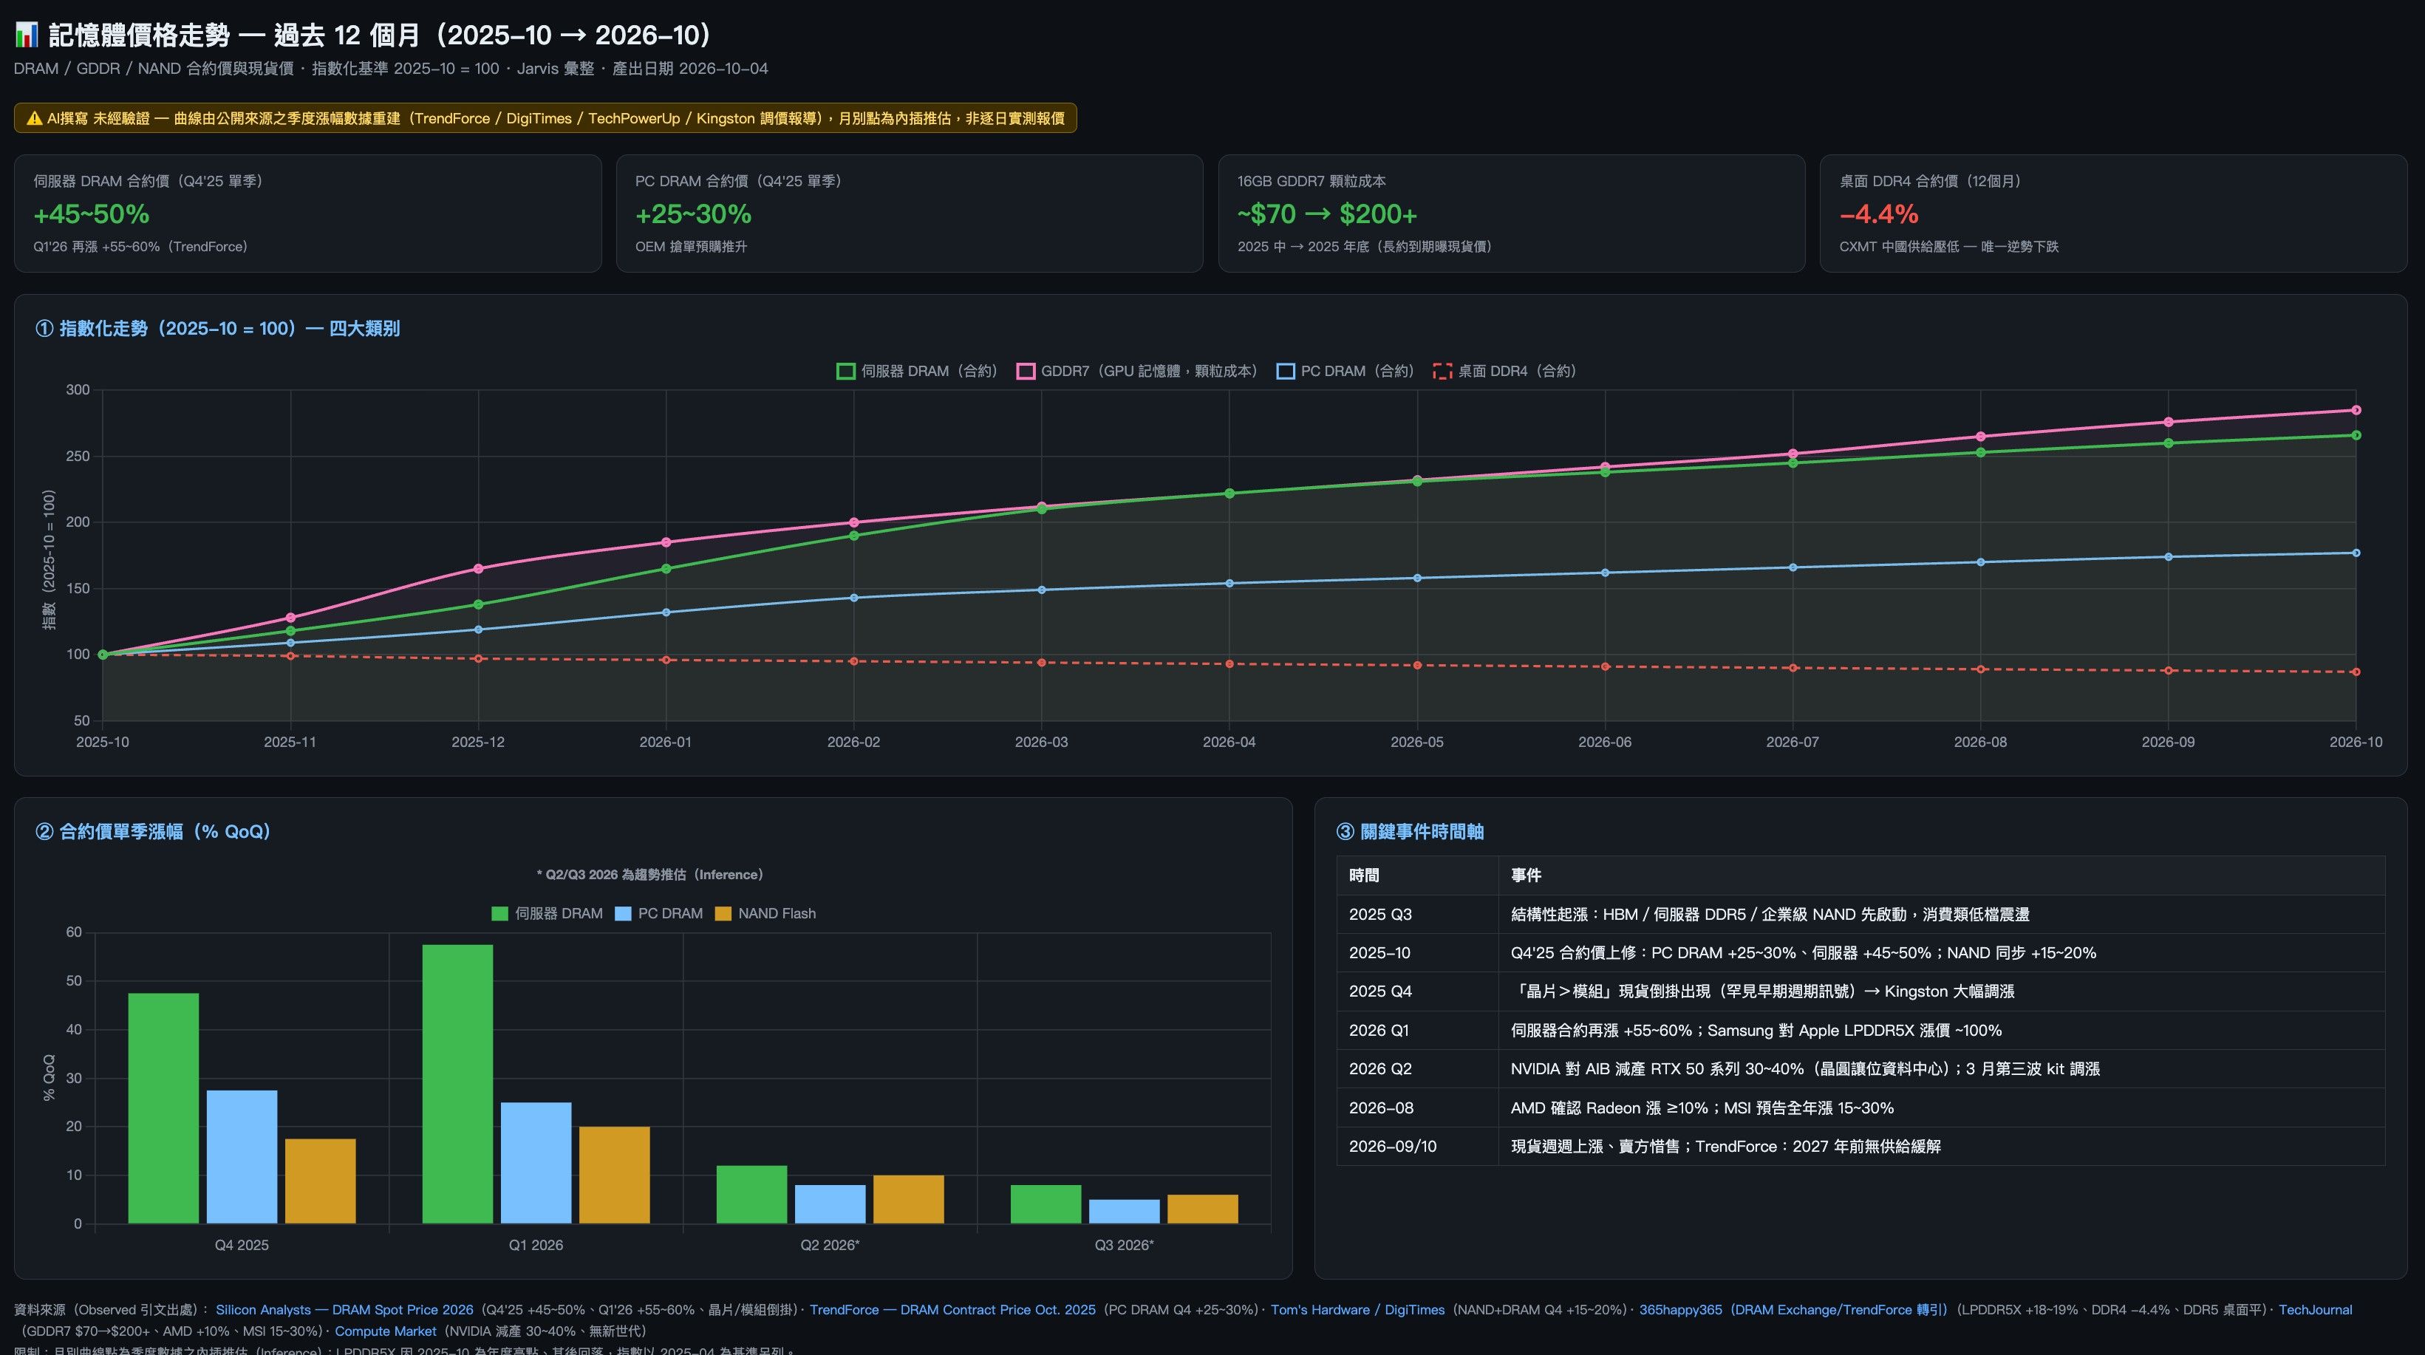Viewport: 2425px width, 1355px height.
Task: Toggle NAND Flash legend in the QoQ bar chart
Action: pos(765,913)
